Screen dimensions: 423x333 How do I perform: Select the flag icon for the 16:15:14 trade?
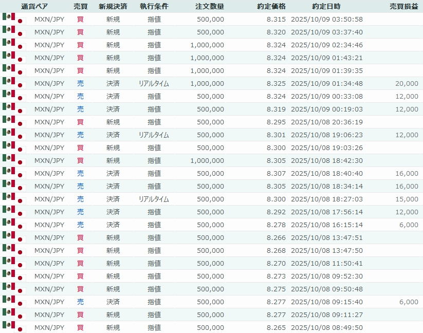(14, 225)
